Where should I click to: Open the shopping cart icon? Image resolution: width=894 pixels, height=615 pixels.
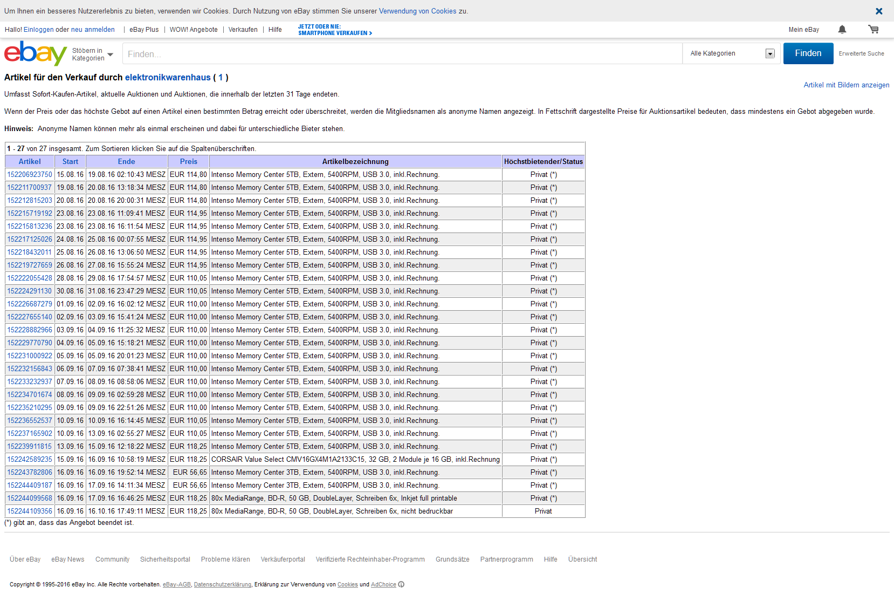[x=874, y=30]
